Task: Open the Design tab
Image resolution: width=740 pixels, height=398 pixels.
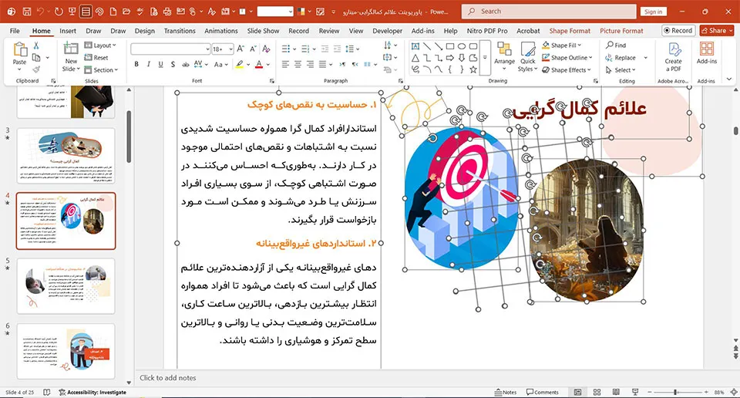Action: [144, 31]
